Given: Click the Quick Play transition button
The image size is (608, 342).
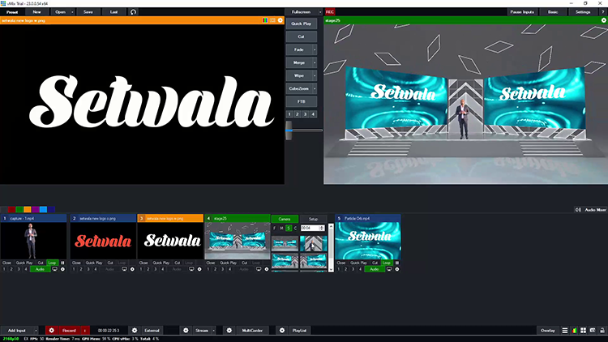Looking at the screenshot, I should point(303,24).
